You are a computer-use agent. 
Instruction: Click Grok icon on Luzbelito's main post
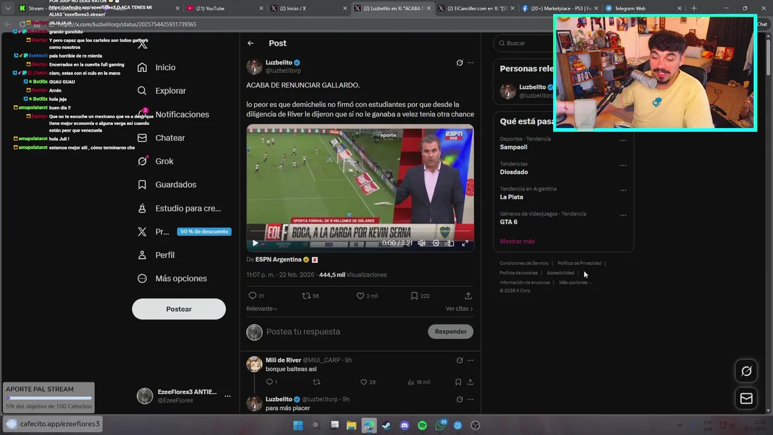click(x=460, y=63)
